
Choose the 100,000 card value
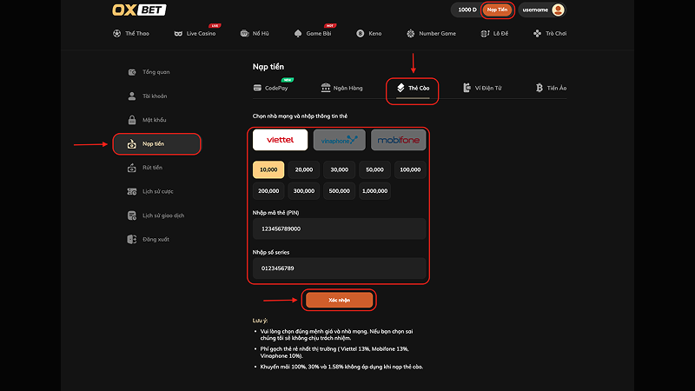[x=410, y=169]
